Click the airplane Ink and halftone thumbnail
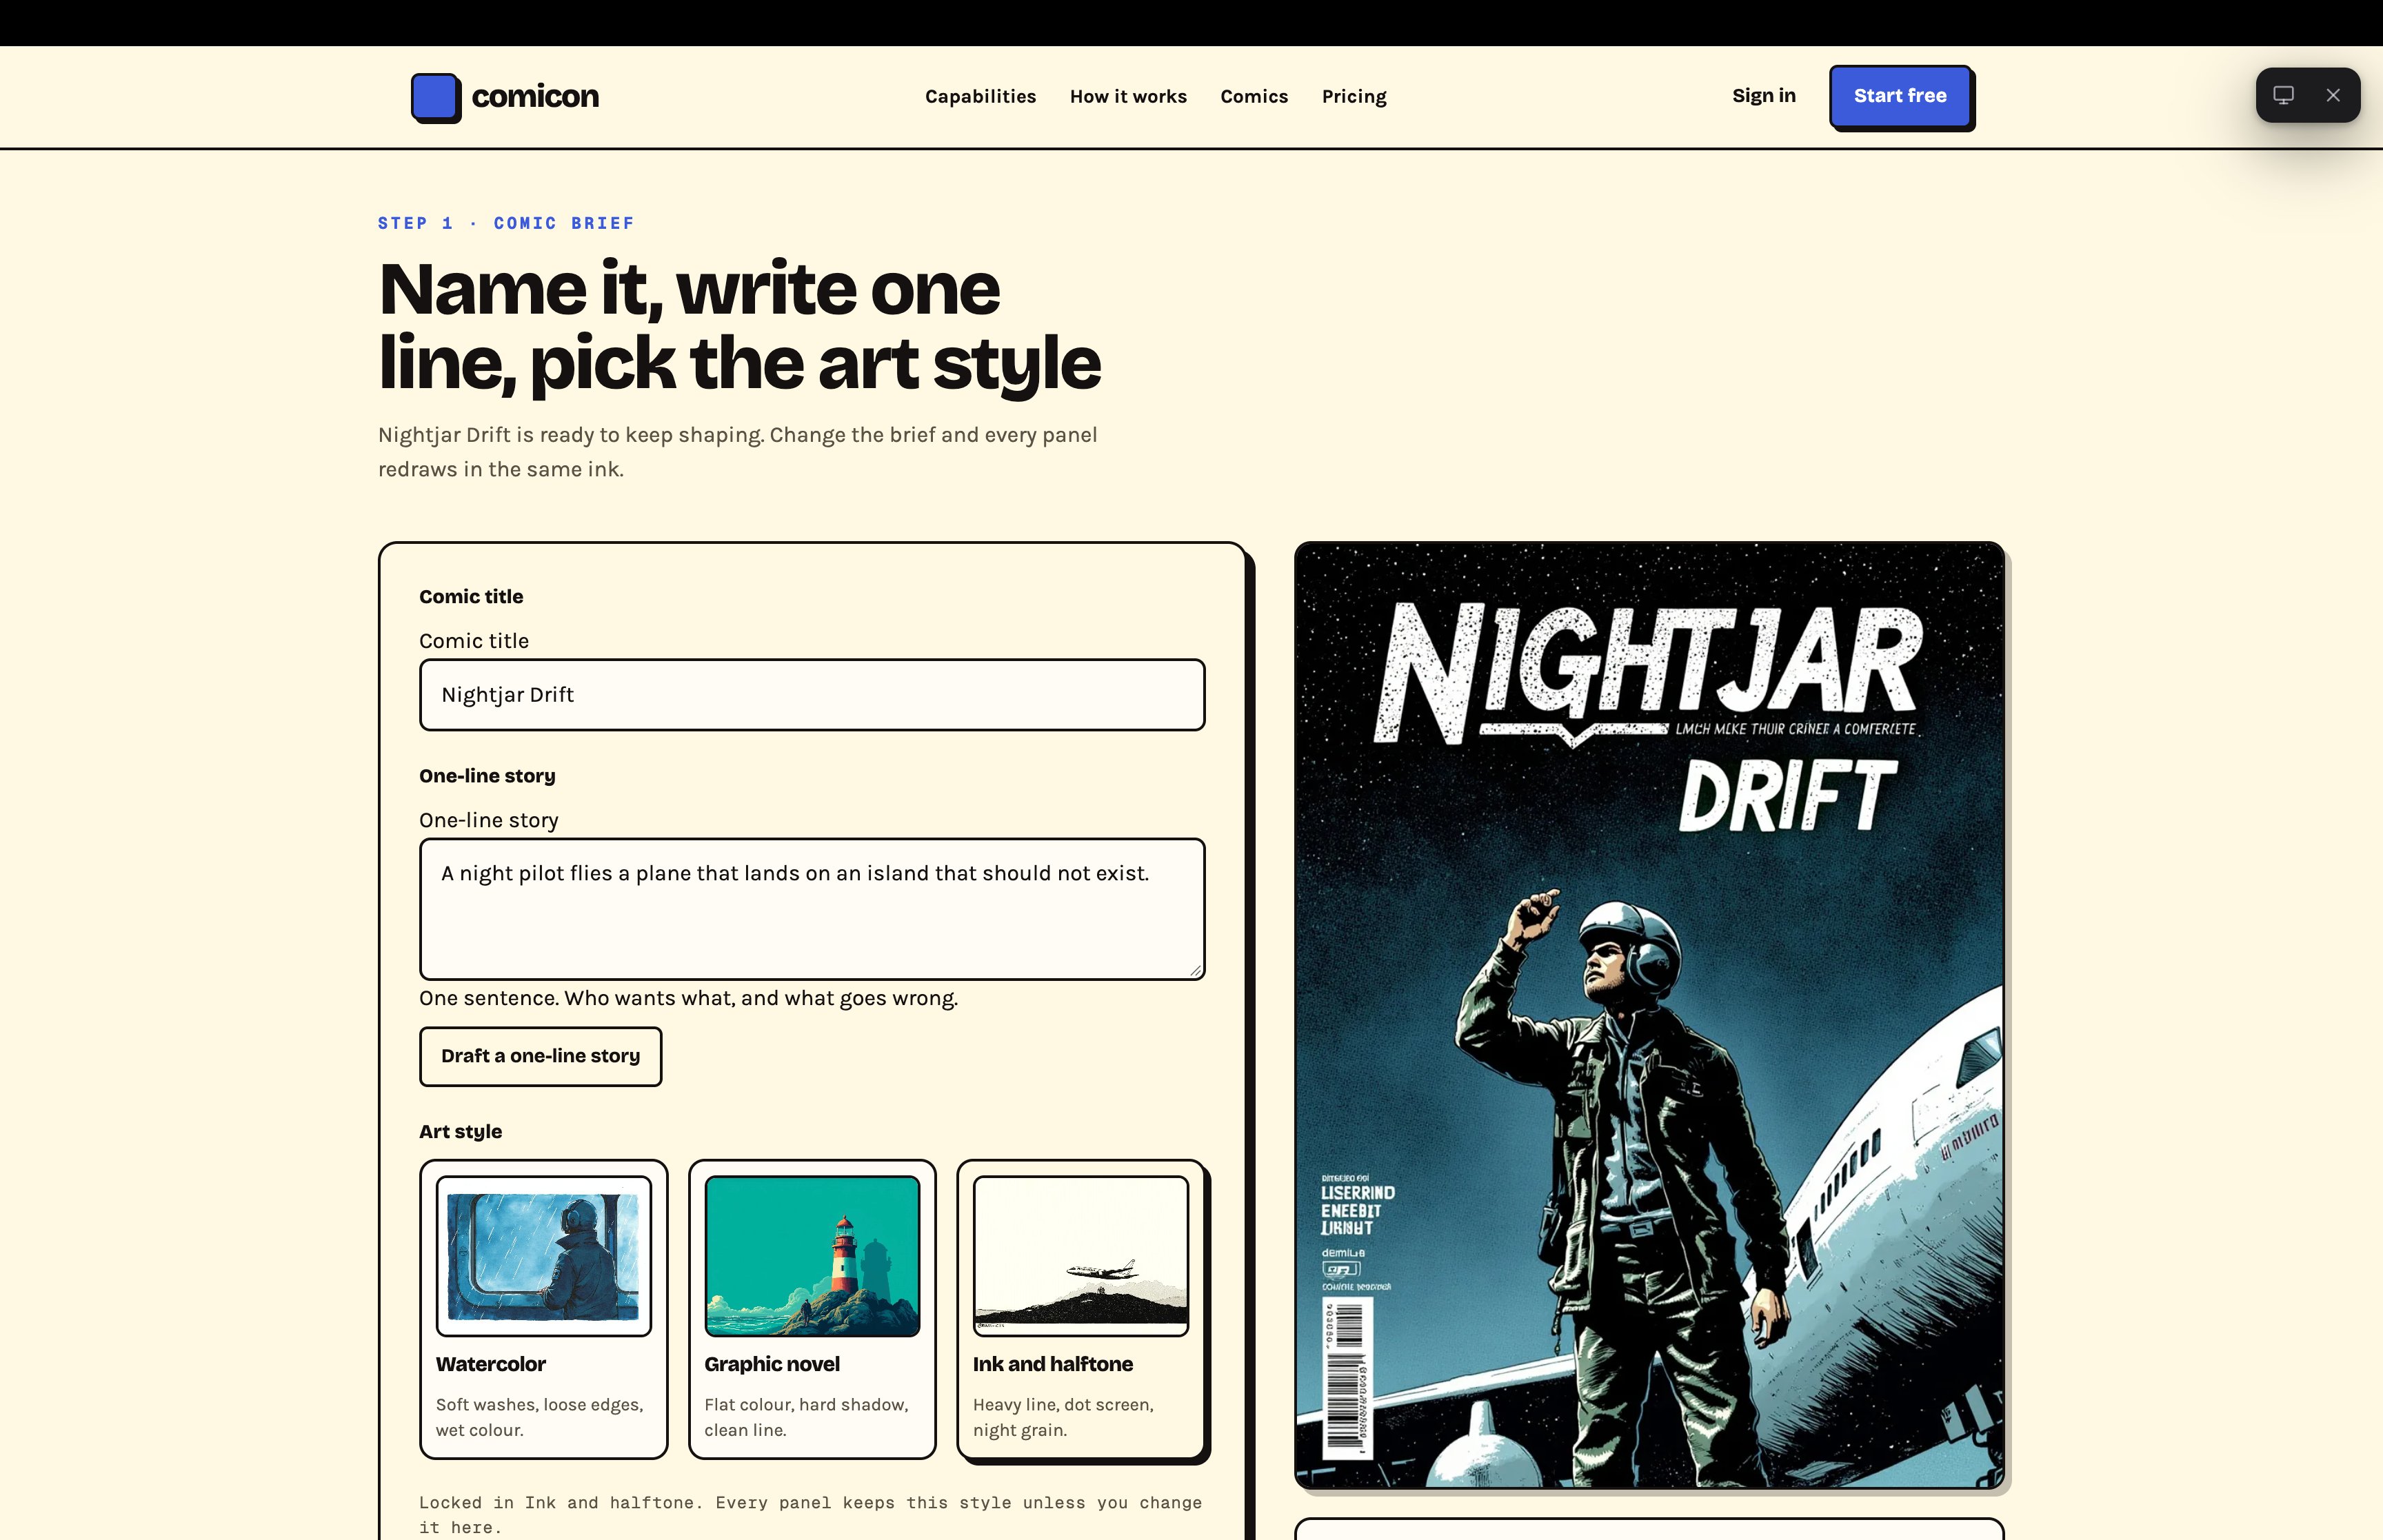The image size is (2383, 1540). tap(1081, 1256)
